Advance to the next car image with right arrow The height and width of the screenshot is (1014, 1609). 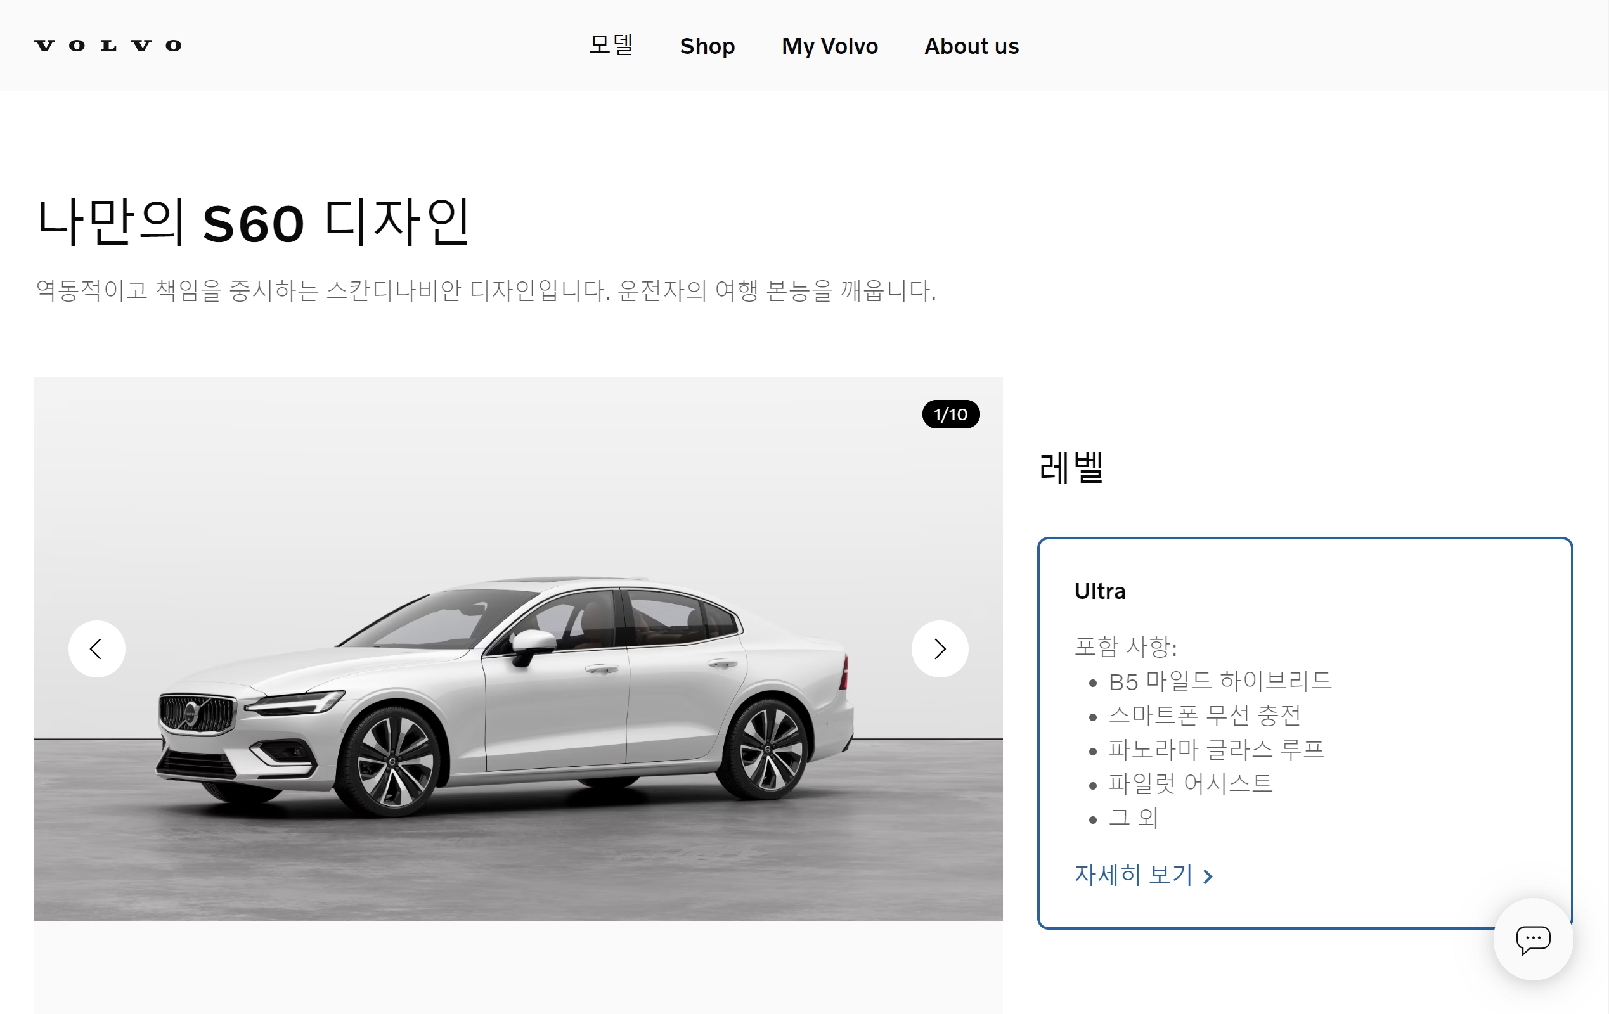(x=940, y=648)
